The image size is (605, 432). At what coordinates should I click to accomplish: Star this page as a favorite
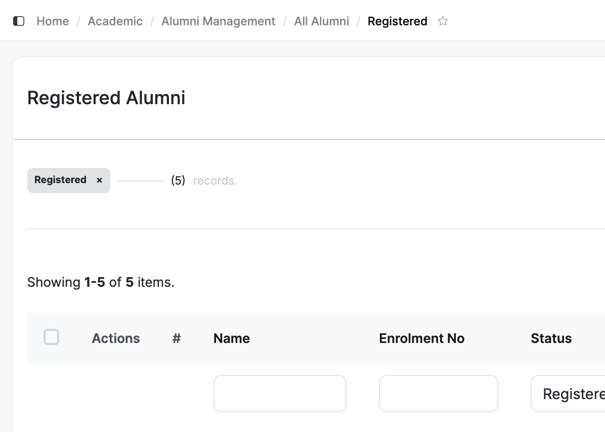(443, 21)
